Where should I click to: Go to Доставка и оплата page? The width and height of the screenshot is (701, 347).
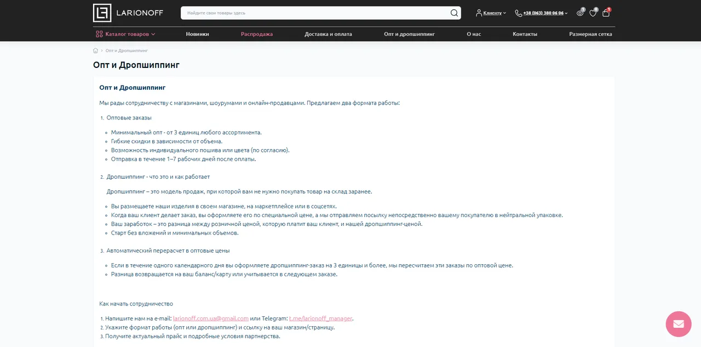pos(329,34)
